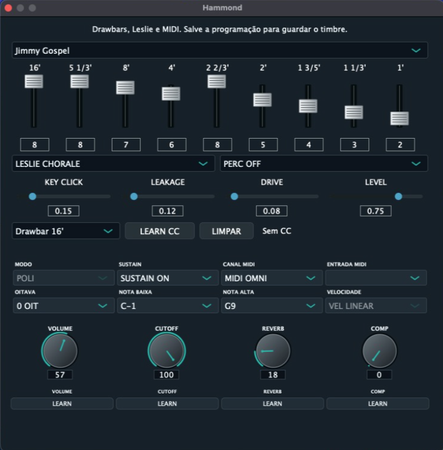Viewport: 443px width, 450px height.
Task: Click the 1' drawbar value box showing 2
Action: click(400, 144)
